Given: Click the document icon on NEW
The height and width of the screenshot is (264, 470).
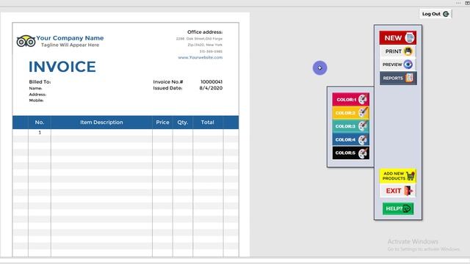Looking at the screenshot, I should tap(410, 37).
